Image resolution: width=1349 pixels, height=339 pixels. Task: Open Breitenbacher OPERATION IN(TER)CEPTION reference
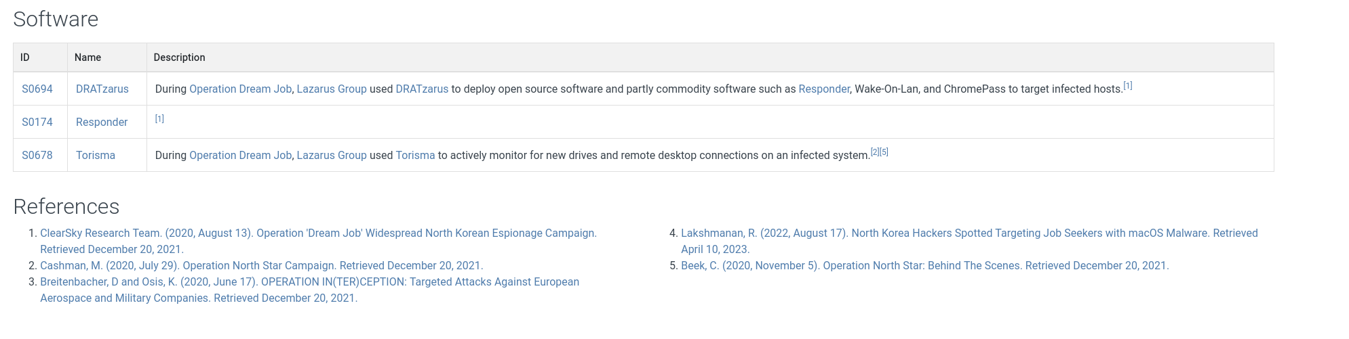[309, 290]
